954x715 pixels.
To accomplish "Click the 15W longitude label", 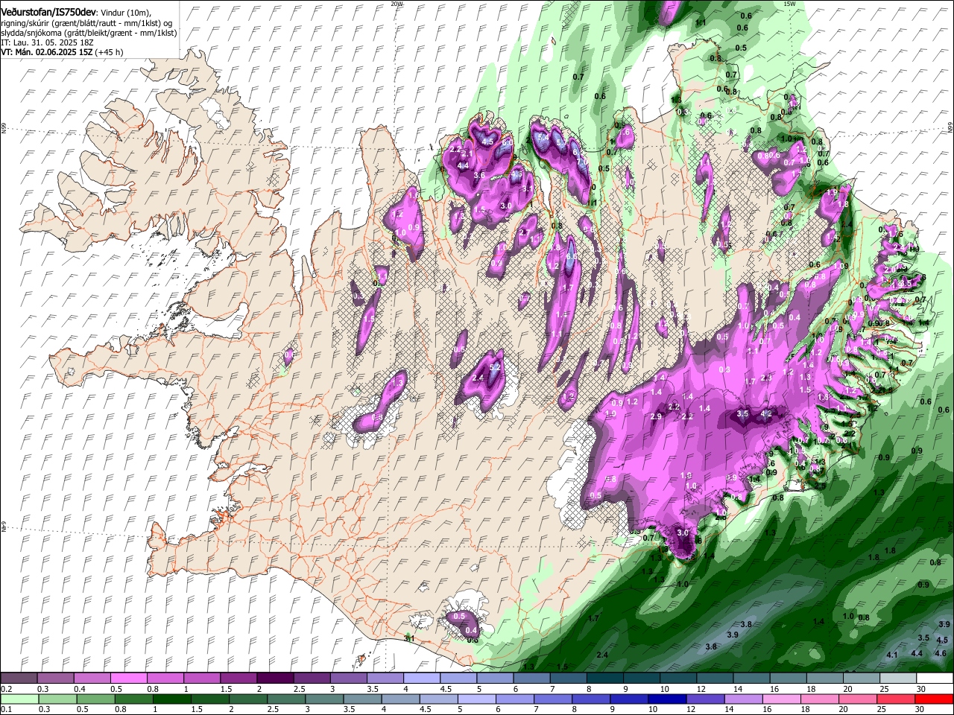I will (789, 4).
